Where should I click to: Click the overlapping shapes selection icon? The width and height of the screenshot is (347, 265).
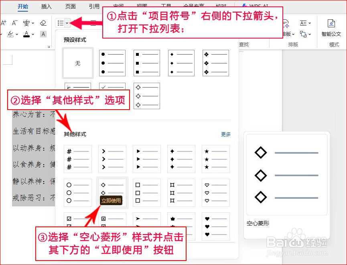[x=302, y=34]
